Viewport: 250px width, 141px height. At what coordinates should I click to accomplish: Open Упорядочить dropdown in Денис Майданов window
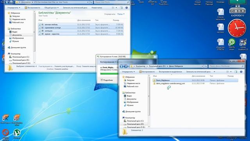pos(128,72)
